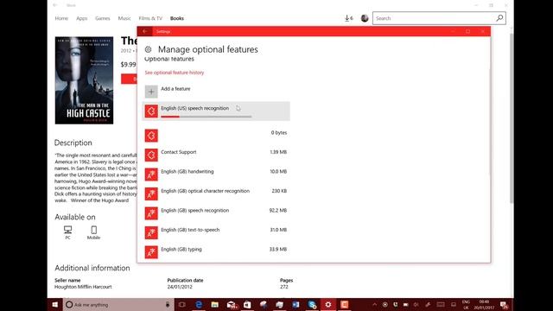Click the 0 bytes size value
The image size is (553, 311).
(x=279, y=132)
